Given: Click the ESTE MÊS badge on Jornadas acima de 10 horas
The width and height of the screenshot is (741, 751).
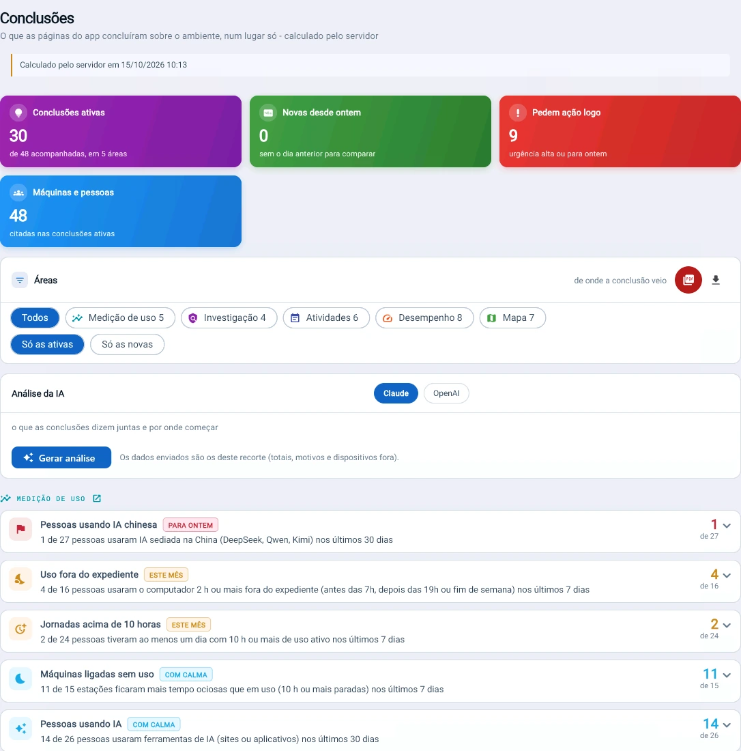Looking at the screenshot, I should click(x=188, y=625).
